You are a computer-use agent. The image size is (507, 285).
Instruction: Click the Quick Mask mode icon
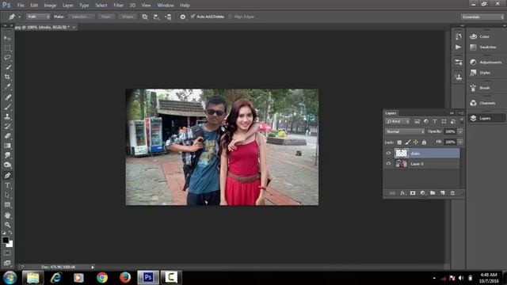pyautogui.click(x=7, y=253)
